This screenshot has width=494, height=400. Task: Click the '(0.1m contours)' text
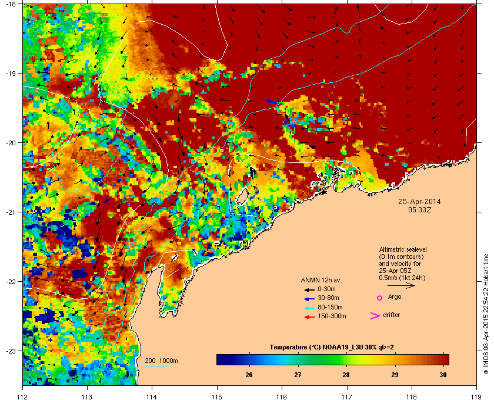pos(401,256)
